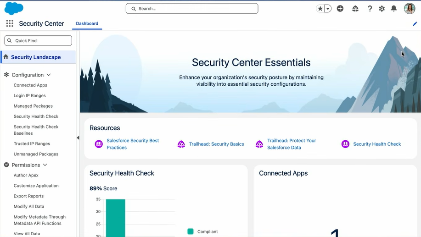Click the teal Compliant bar in chart
Viewport: 421px width, 237px height.
pyautogui.click(x=115, y=218)
